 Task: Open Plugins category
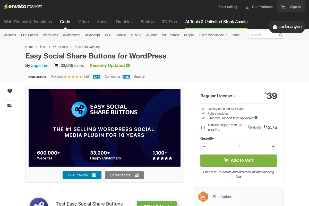tap(189, 35)
